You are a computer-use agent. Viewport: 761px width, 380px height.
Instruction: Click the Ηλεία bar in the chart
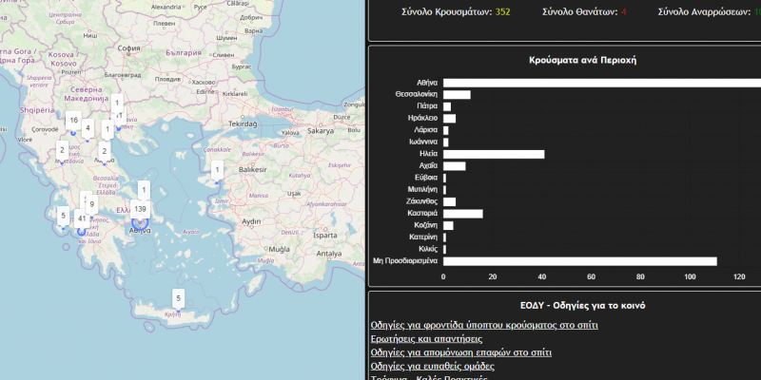click(x=494, y=154)
